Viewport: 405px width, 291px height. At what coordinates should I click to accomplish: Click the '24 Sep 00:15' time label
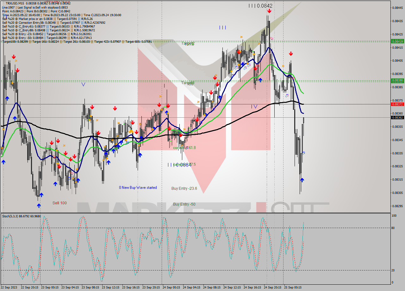click(x=171, y=288)
